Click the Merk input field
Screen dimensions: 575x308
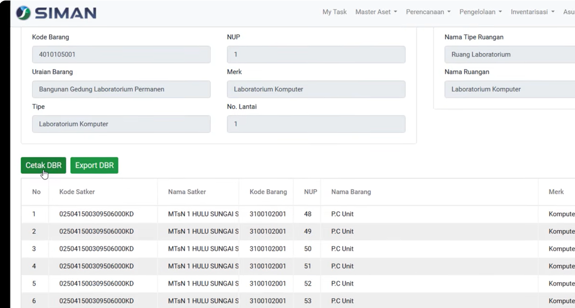[x=316, y=89]
